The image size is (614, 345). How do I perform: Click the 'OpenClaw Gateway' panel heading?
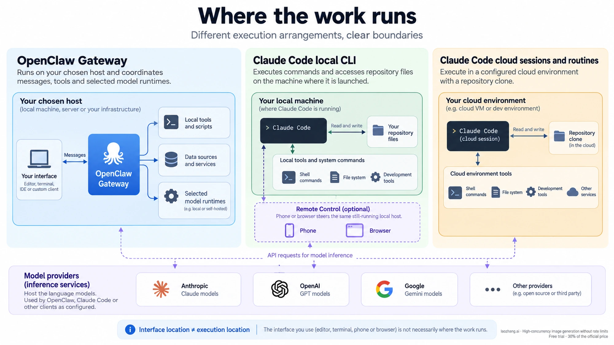(72, 61)
